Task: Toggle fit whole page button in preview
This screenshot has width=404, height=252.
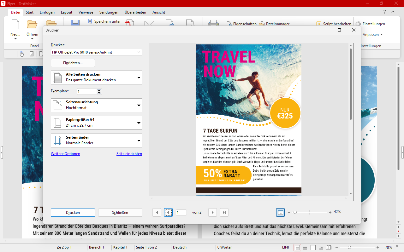Action: (280, 213)
